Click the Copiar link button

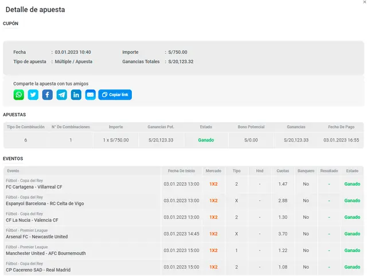(115, 95)
